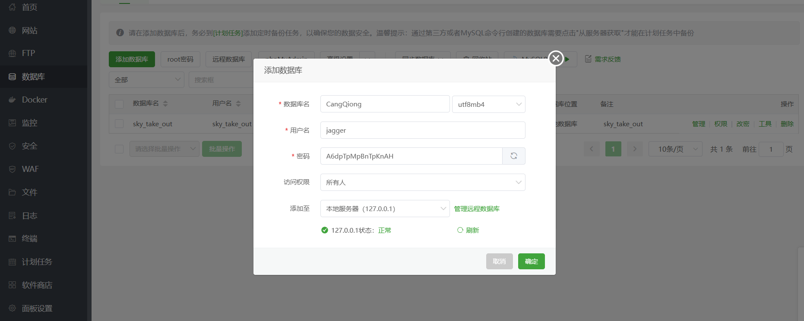Screen dimensions: 804x321
Task: Click 管理 for sky_take_out row
Action: pos(699,124)
